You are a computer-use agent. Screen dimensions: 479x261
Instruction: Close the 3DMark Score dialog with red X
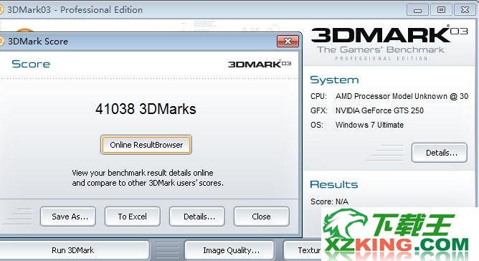click(x=288, y=42)
